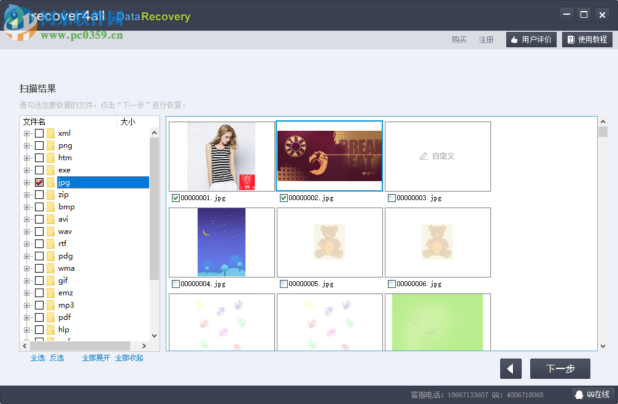Click the 全选 select-all link

pyautogui.click(x=37, y=357)
